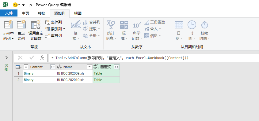
Task: Open the Index Column dropdown arrow
Action: coord(64,29)
